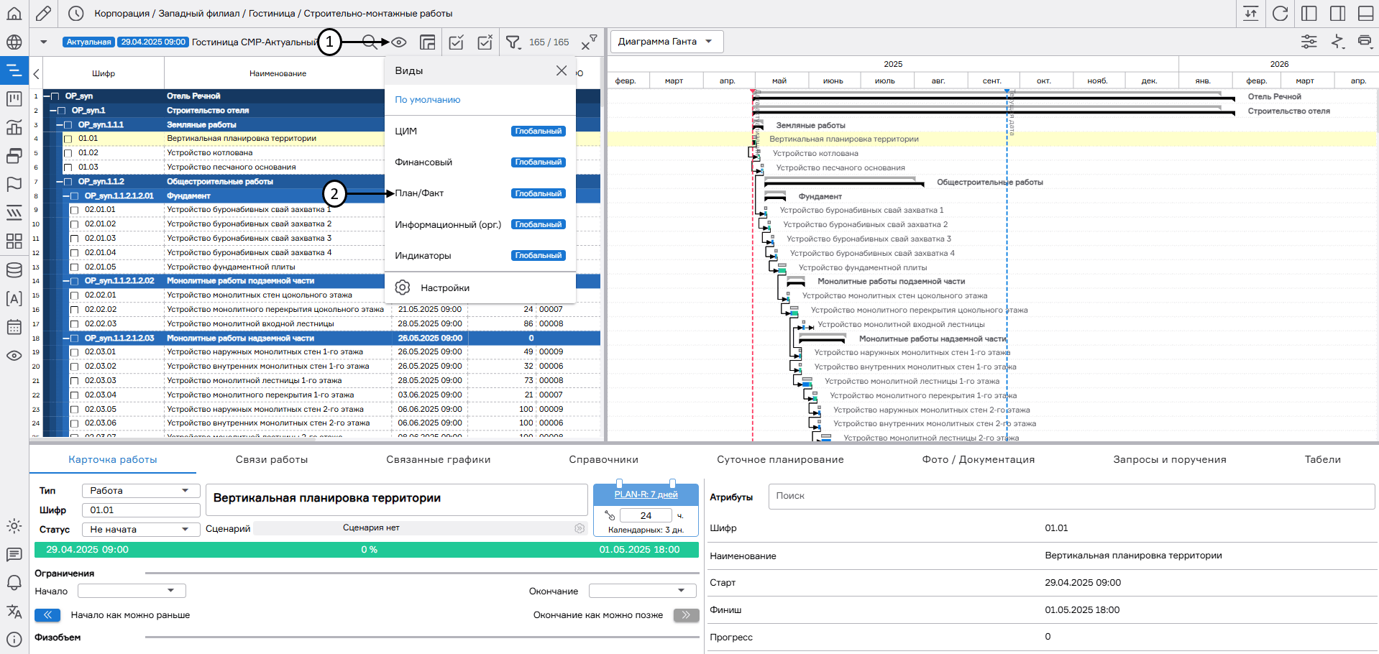Viewport: 1379px width, 654px height.
Task: Click the magnifier search icon in toolbar
Action: point(369,42)
